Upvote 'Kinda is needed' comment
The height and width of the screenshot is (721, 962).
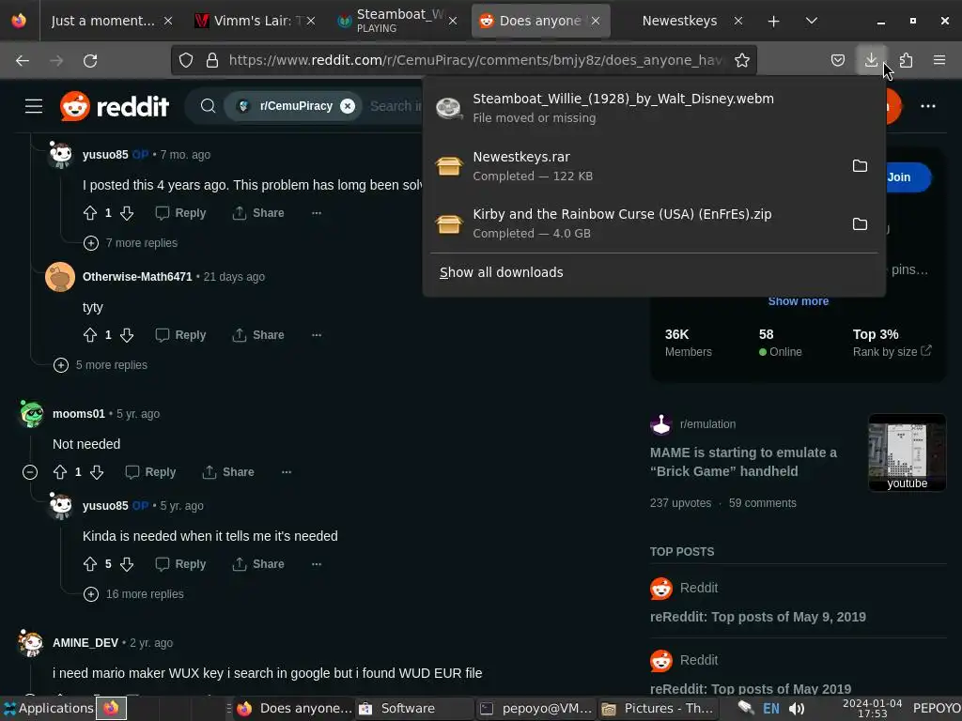click(90, 564)
